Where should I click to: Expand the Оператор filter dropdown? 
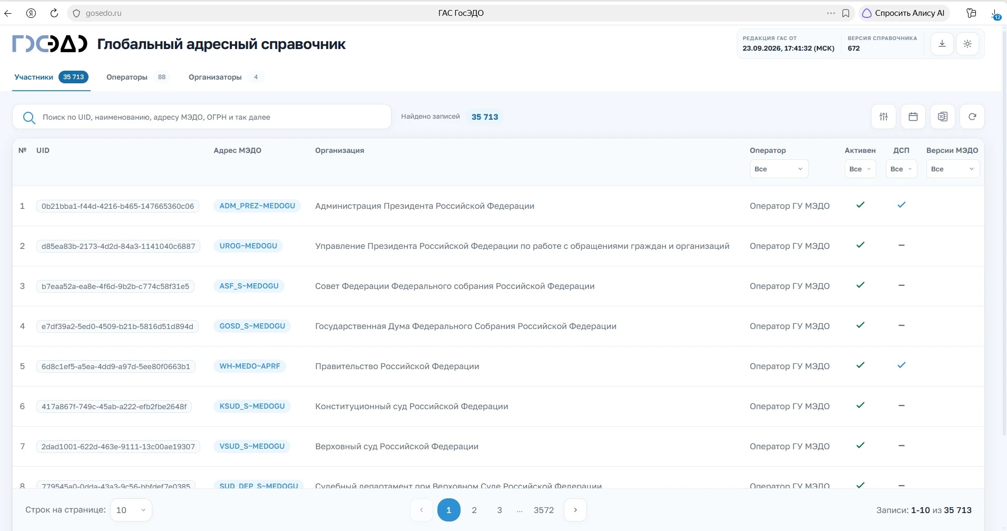pos(779,169)
